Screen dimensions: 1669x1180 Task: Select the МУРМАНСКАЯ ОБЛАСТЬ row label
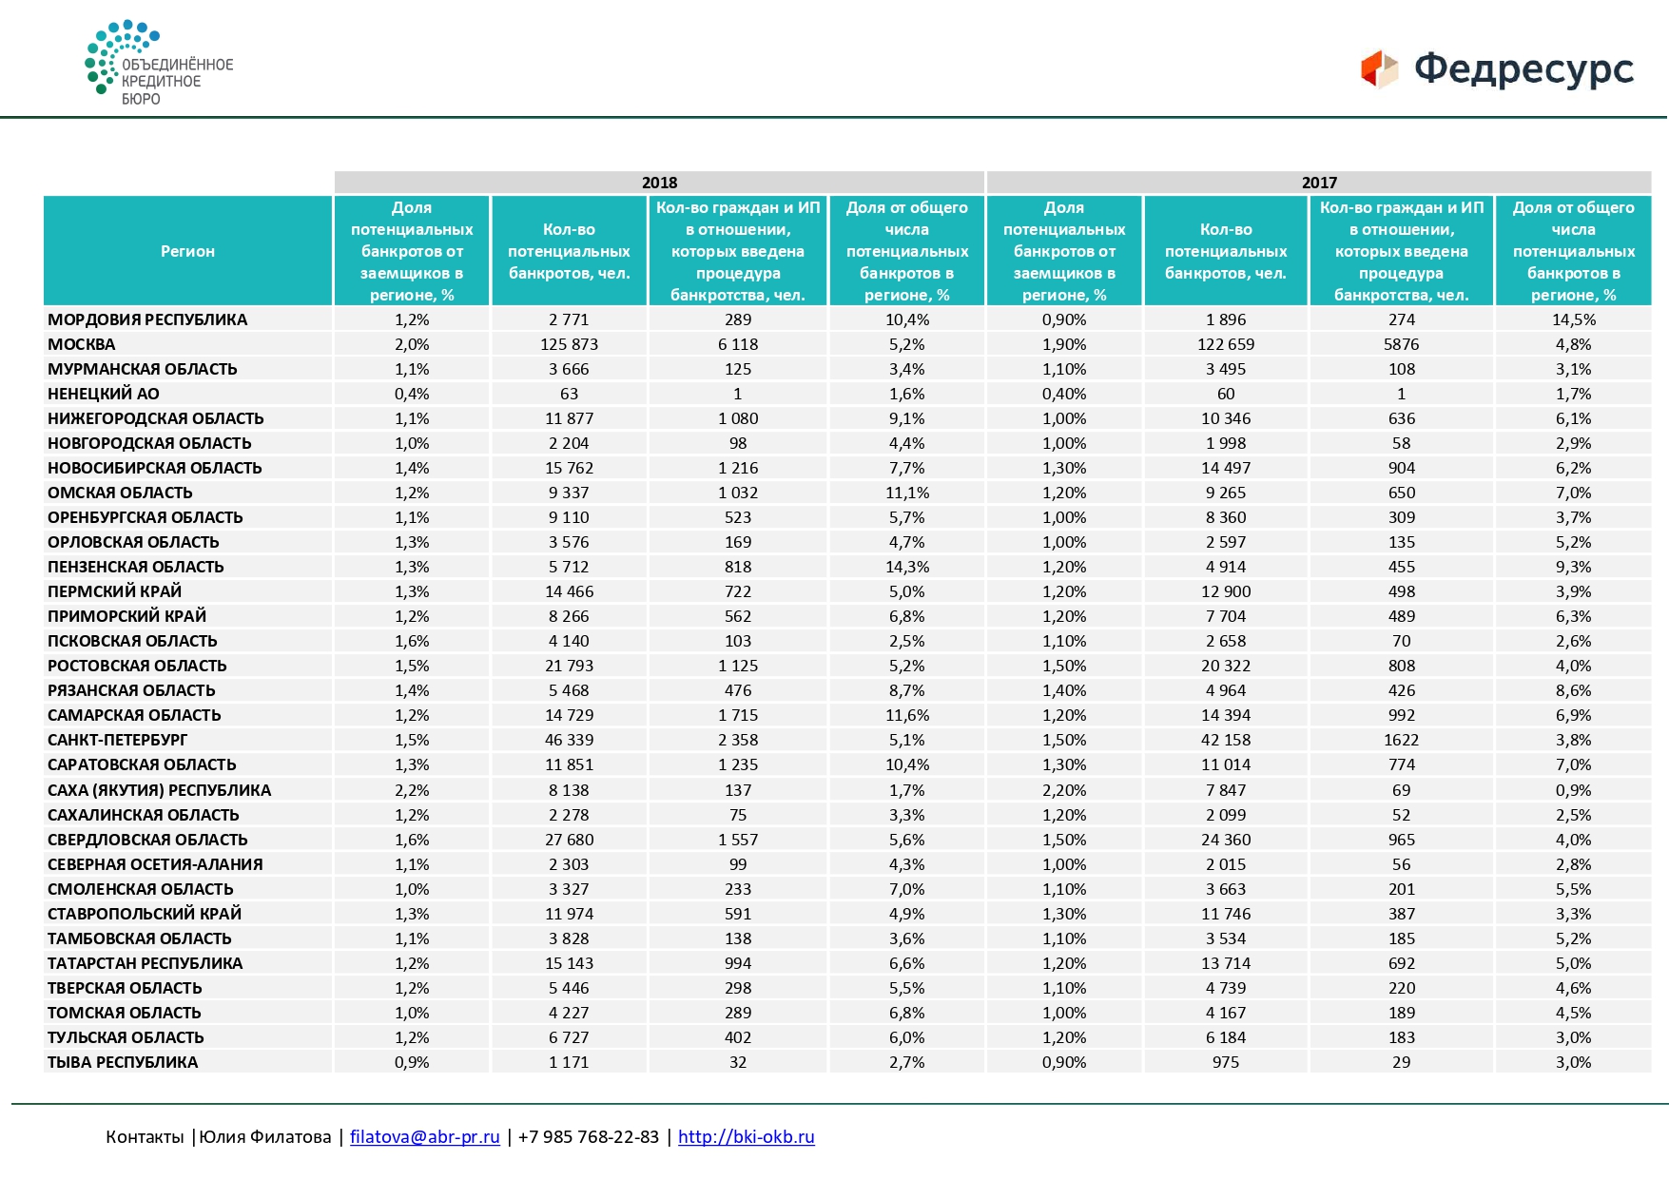tap(143, 369)
